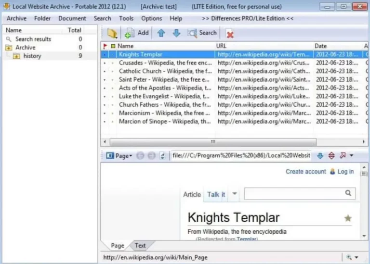Click the browser forward navigation icon
Image resolution: width=370 pixels, height=264 pixels.
tap(151, 156)
